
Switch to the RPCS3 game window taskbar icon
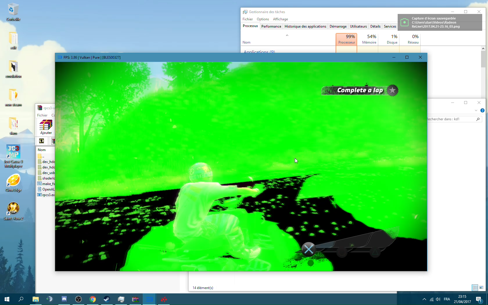[149, 299]
